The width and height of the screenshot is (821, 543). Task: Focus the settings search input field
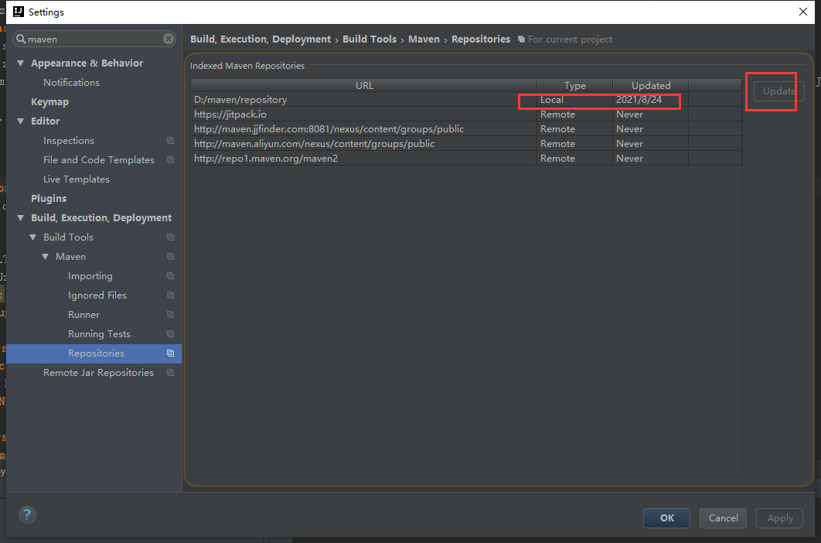(x=94, y=39)
